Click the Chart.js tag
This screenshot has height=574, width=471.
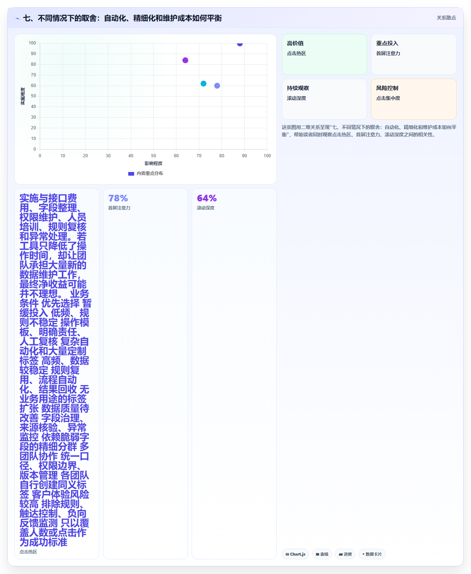tap(295, 554)
